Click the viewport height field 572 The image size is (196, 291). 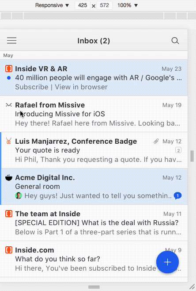105,5
